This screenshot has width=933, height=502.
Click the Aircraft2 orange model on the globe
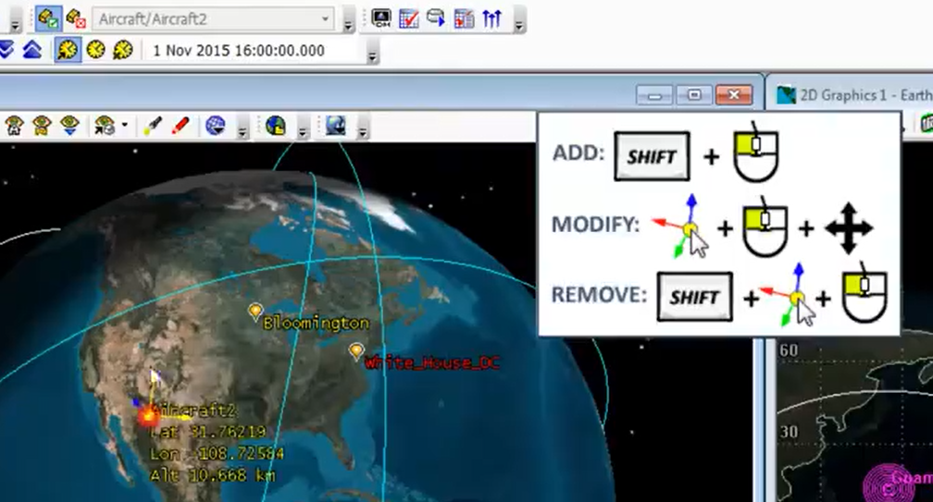pos(147,415)
